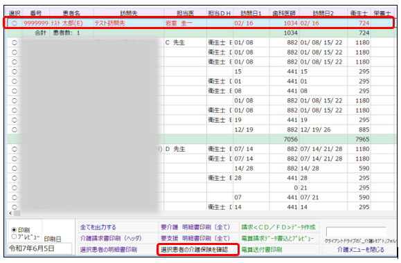The width and height of the screenshot is (401, 263).
Task: Select the radio button in the D 先生 row
Action: pos(15,149)
